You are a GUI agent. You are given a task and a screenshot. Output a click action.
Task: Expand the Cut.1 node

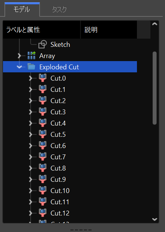(31, 89)
